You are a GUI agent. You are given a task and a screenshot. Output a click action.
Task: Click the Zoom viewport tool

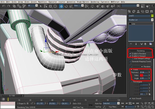(x=142, y=103)
